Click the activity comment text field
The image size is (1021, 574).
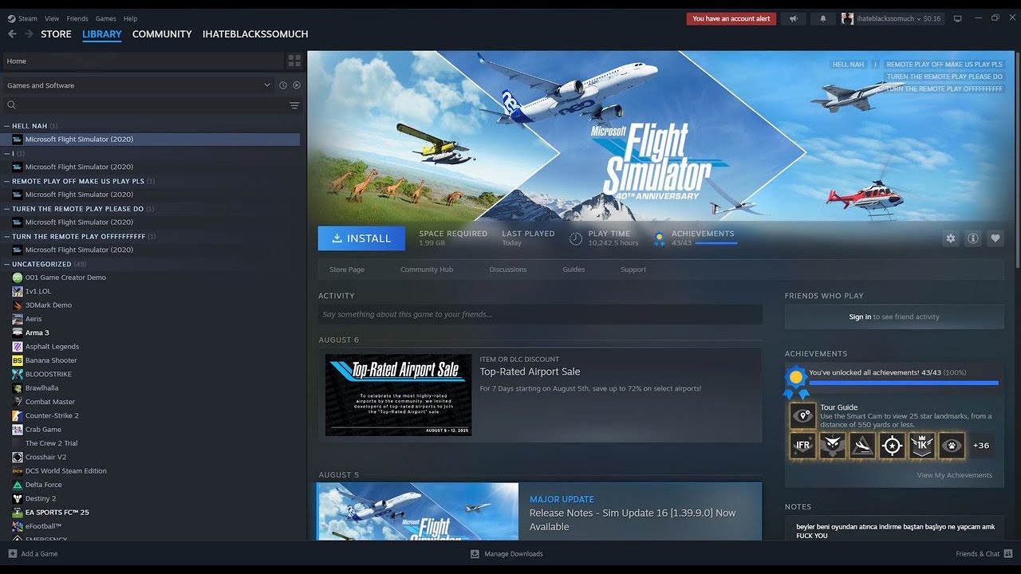540,314
